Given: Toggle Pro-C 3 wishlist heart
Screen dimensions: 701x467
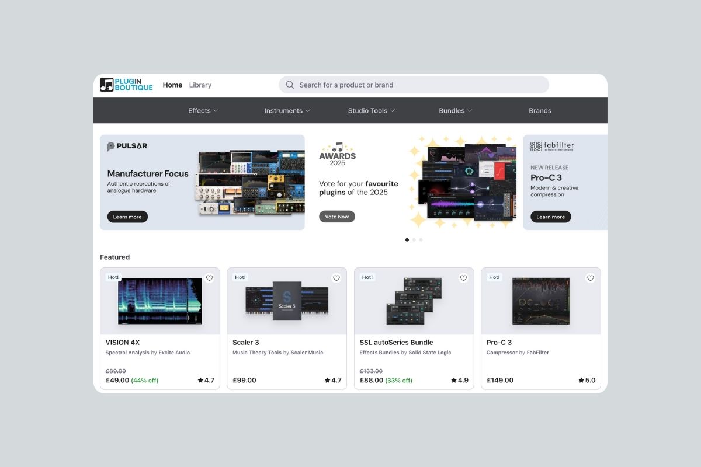Looking at the screenshot, I should (x=590, y=278).
